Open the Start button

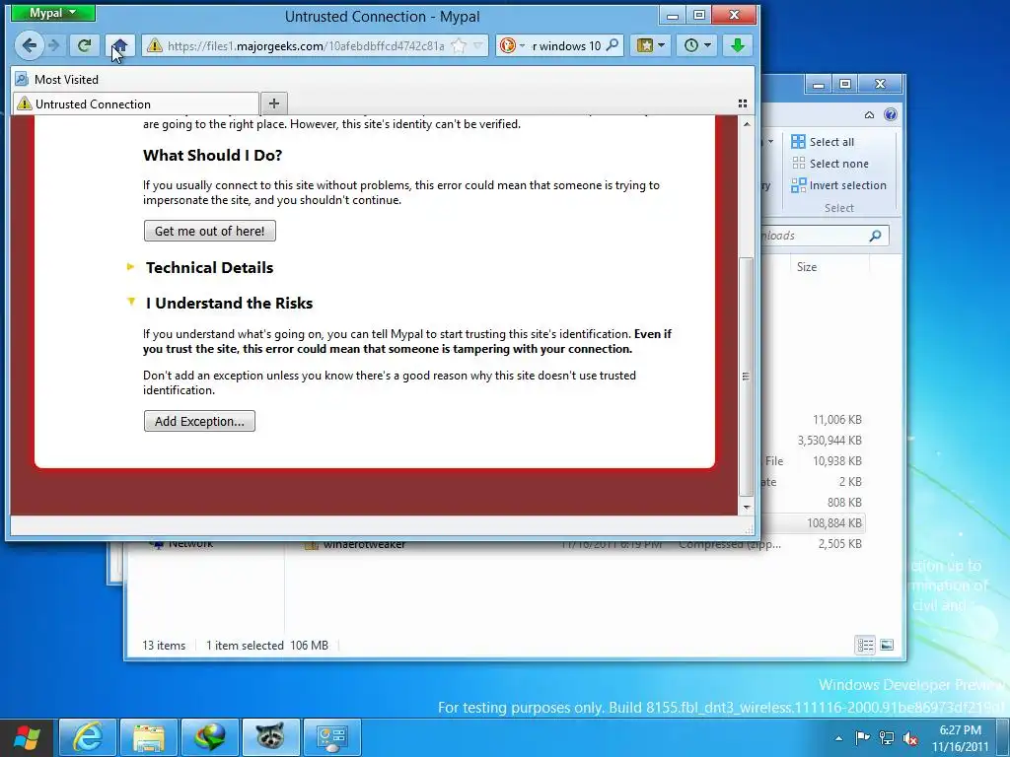click(x=27, y=737)
